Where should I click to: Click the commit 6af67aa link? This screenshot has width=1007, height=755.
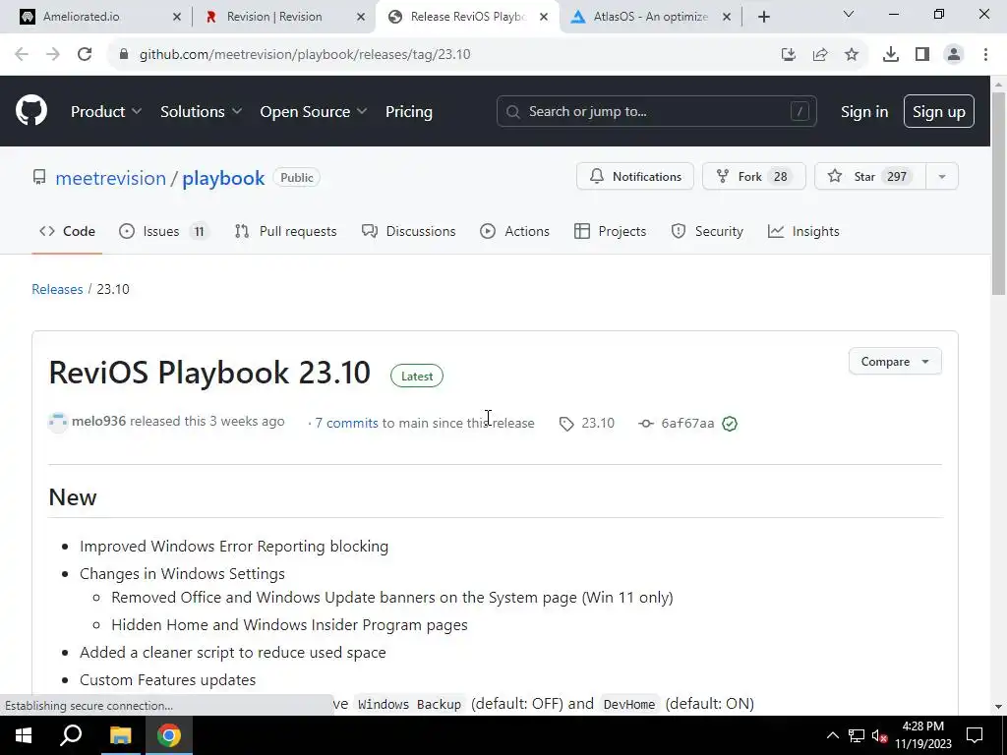click(687, 423)
